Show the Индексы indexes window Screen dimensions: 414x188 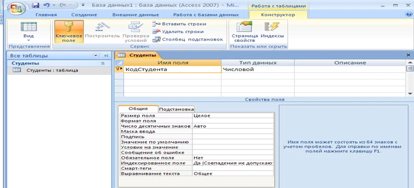tap(272, 29)
